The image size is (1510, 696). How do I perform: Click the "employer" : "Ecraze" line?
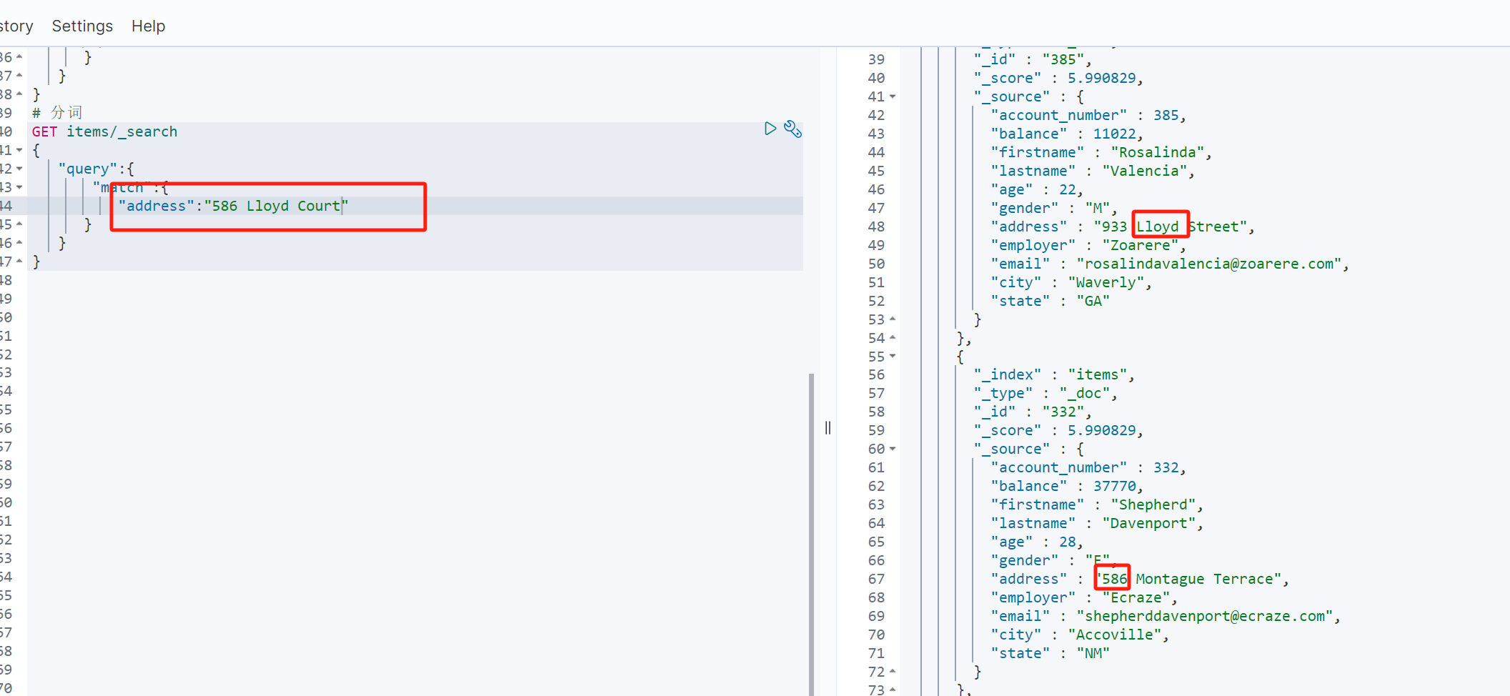(1084, 597)
